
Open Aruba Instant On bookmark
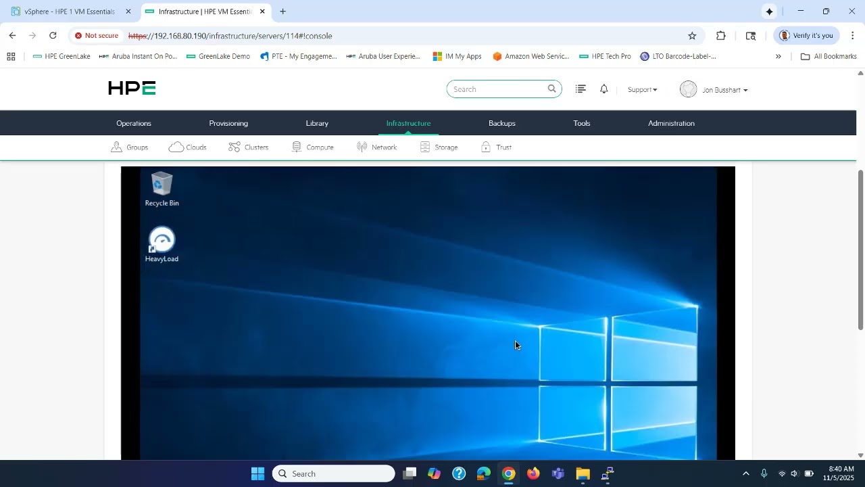138,56
